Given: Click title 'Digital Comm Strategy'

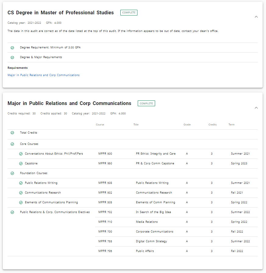Looking at the screenshot, I should [x=151, y=241].
